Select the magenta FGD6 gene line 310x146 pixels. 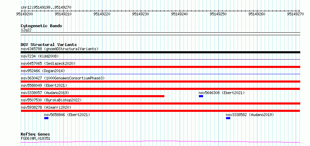(161, 142)
